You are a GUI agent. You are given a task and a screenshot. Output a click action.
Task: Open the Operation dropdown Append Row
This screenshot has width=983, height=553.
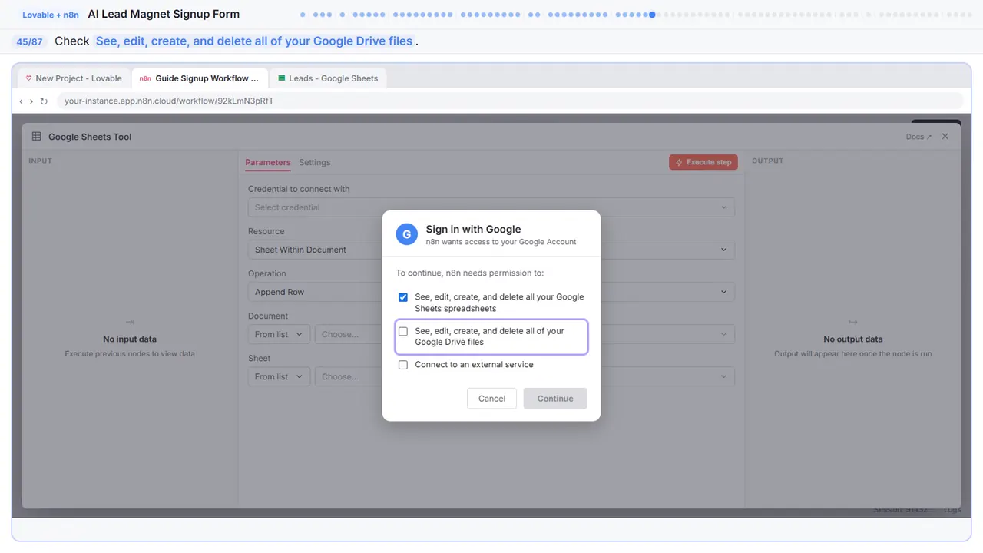coord(491,292)
